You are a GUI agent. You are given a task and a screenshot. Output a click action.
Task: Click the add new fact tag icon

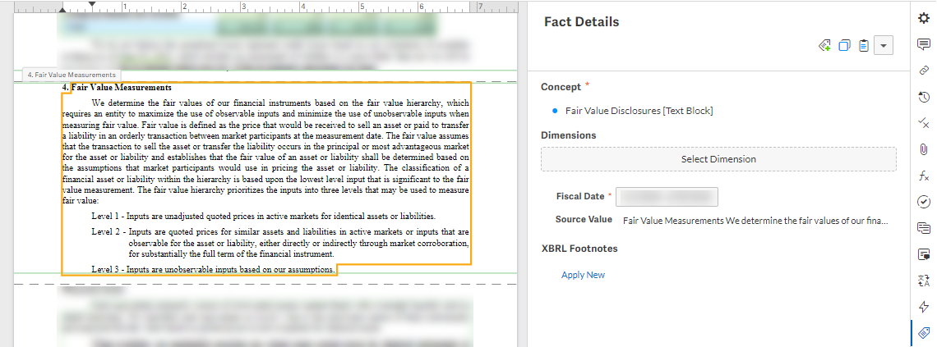pos(824,46)
